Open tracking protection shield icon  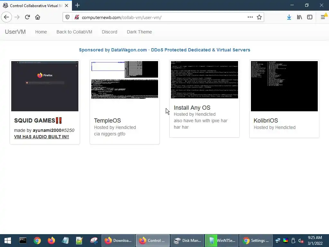[67, 17]
